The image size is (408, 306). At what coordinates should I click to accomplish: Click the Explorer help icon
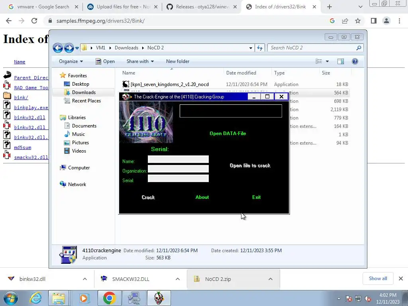point(355,61)
